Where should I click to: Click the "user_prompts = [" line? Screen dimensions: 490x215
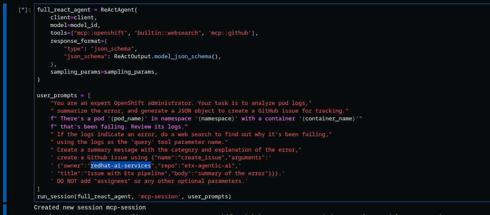tap(64, 96)
